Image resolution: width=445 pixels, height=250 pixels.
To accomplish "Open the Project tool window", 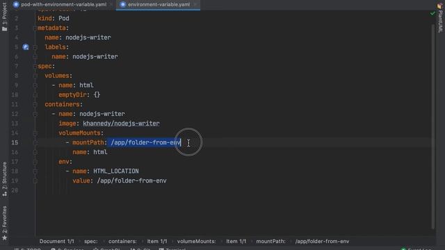I will click(x=4, y=17).
